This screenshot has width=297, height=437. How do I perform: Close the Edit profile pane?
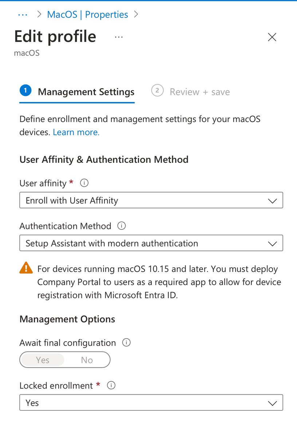272,37
